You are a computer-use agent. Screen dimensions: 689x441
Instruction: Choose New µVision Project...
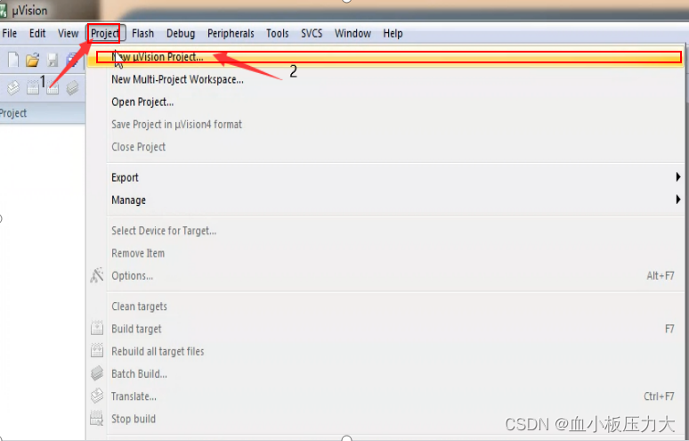385,57
